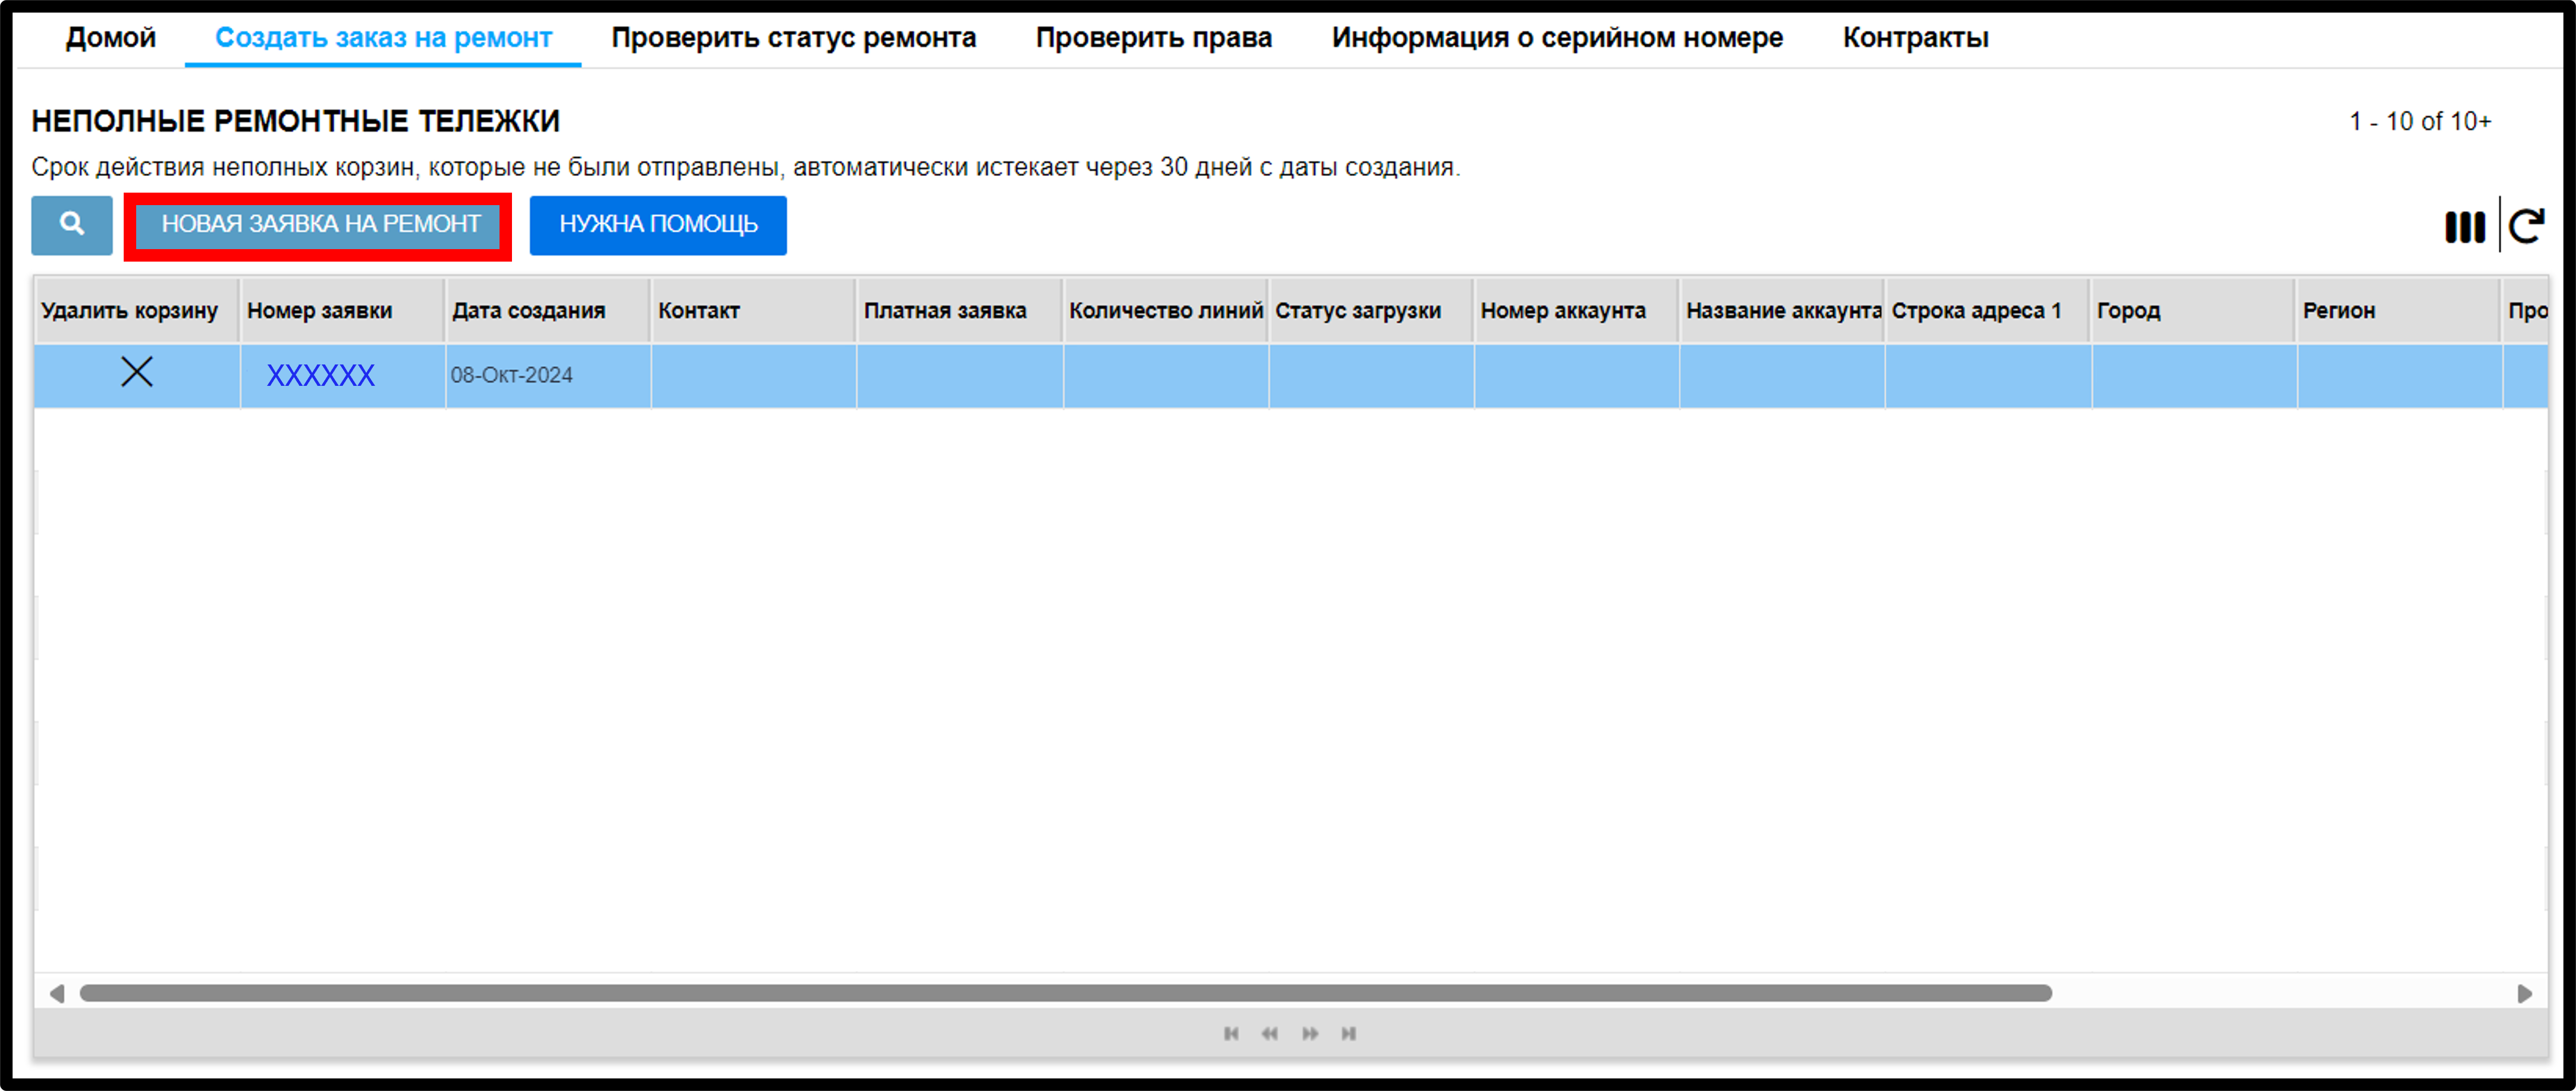2576x1091 pixels.
Task: Sort by Платная заявка column header
Action: coord(959,311)
